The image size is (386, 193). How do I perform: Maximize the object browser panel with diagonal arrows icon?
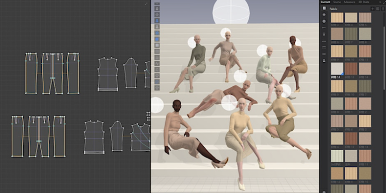384,2
